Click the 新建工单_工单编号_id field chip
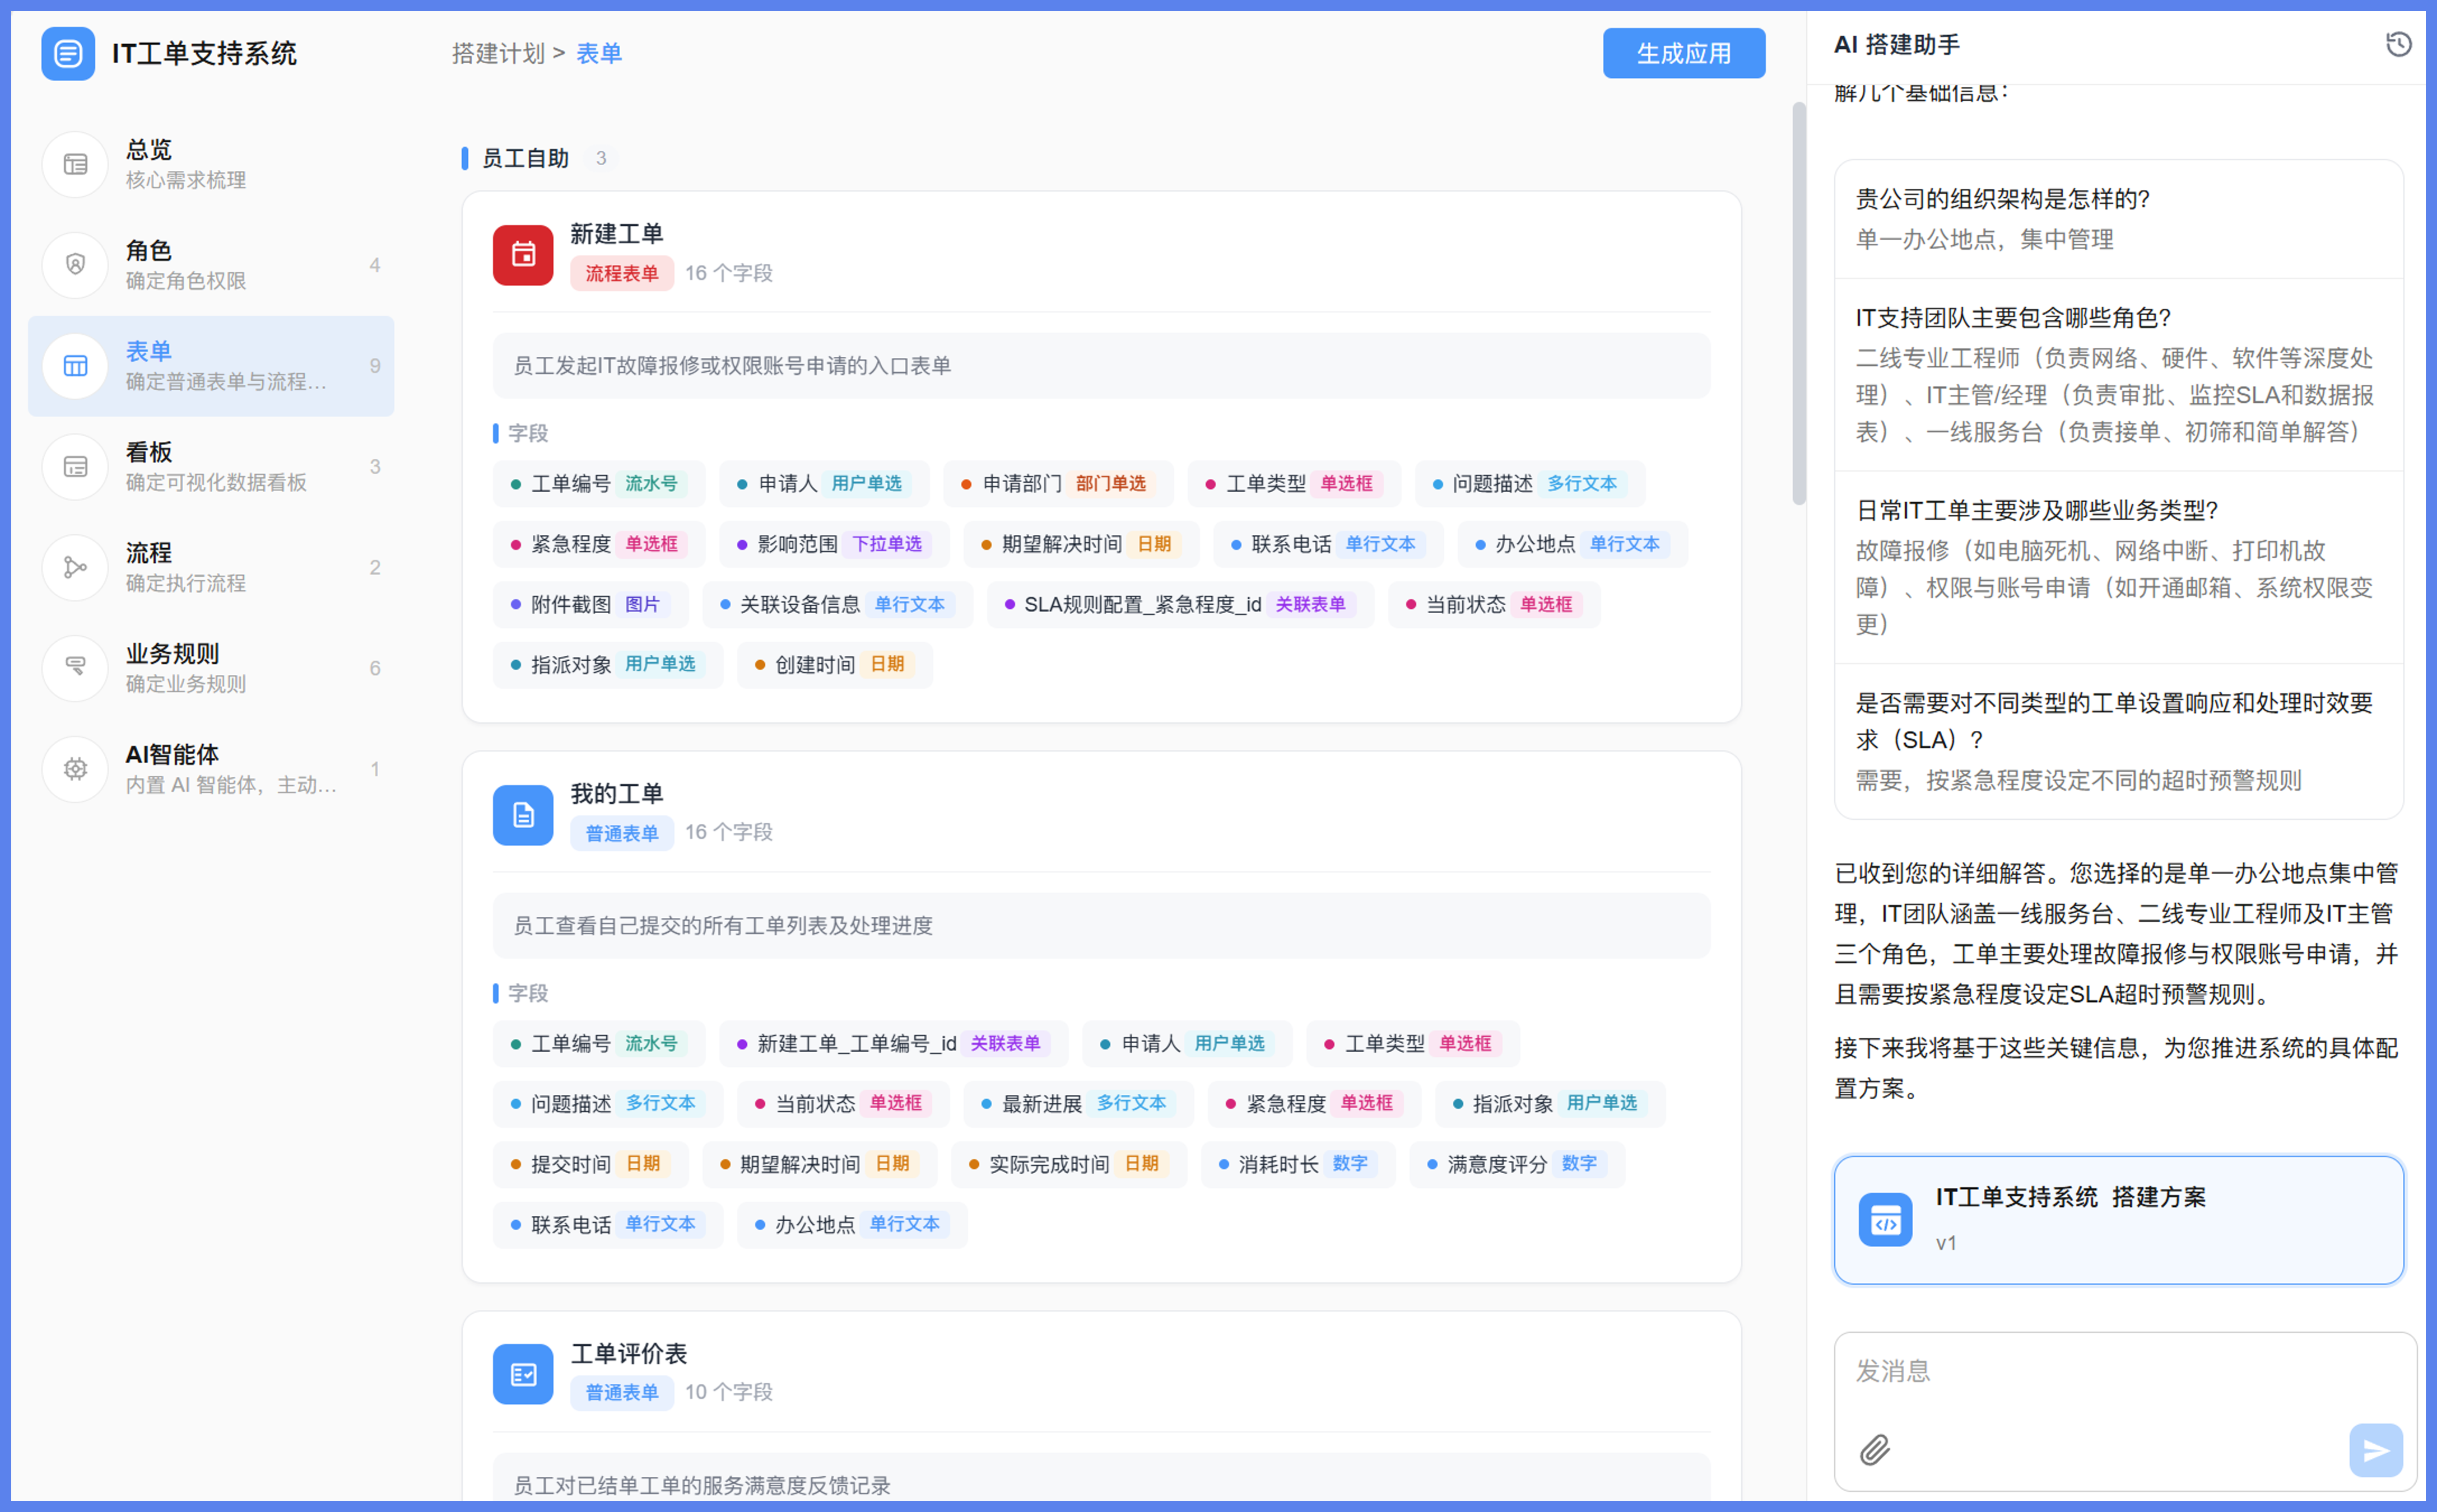The width and height of the screenshot is (2437, 1512). tap(894, 1043)
